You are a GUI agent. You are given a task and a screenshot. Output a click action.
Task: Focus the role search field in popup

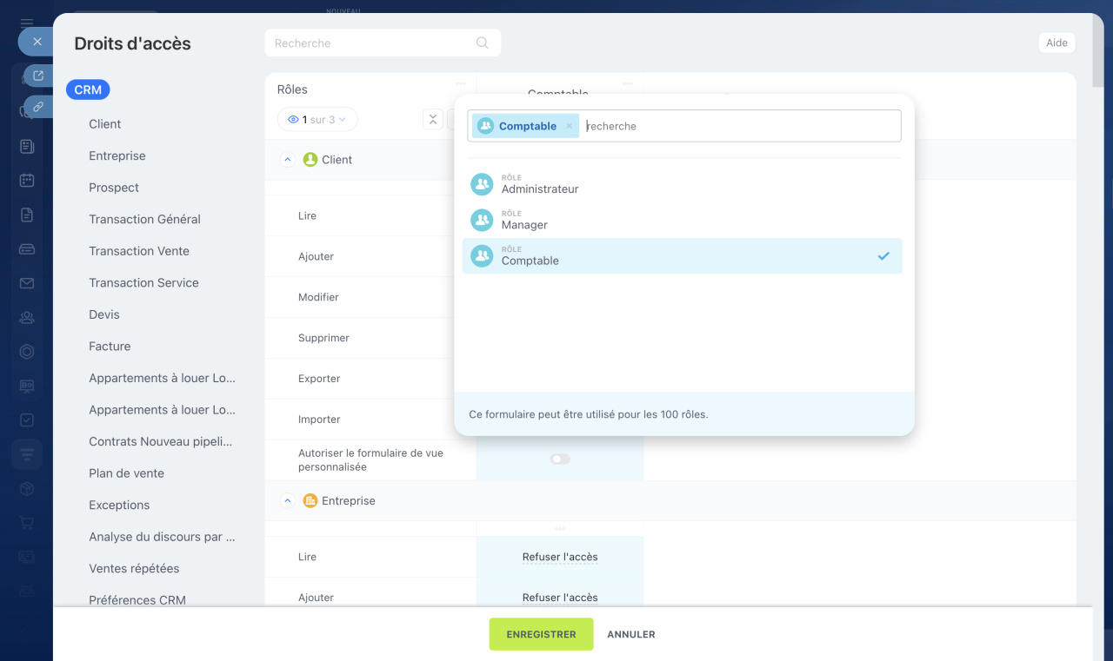point(739,126)
